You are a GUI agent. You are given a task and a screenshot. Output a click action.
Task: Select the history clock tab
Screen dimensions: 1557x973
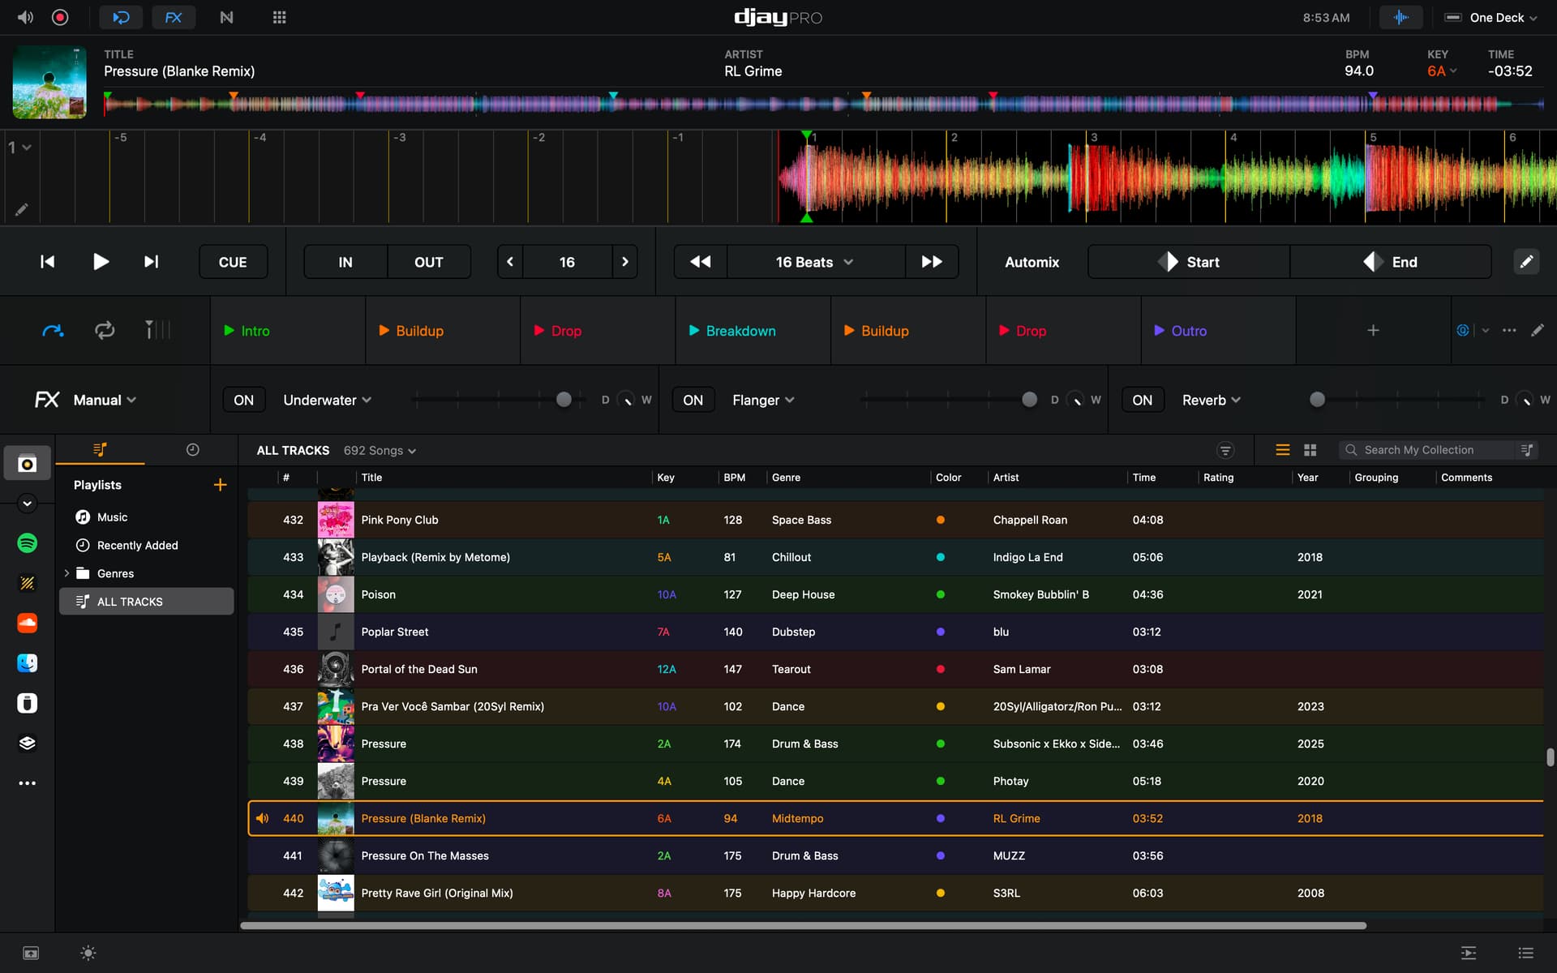tap(192, 450)
